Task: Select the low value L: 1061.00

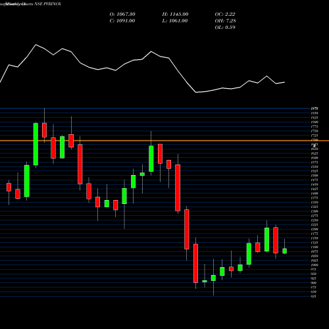Action: click(175, 20)
